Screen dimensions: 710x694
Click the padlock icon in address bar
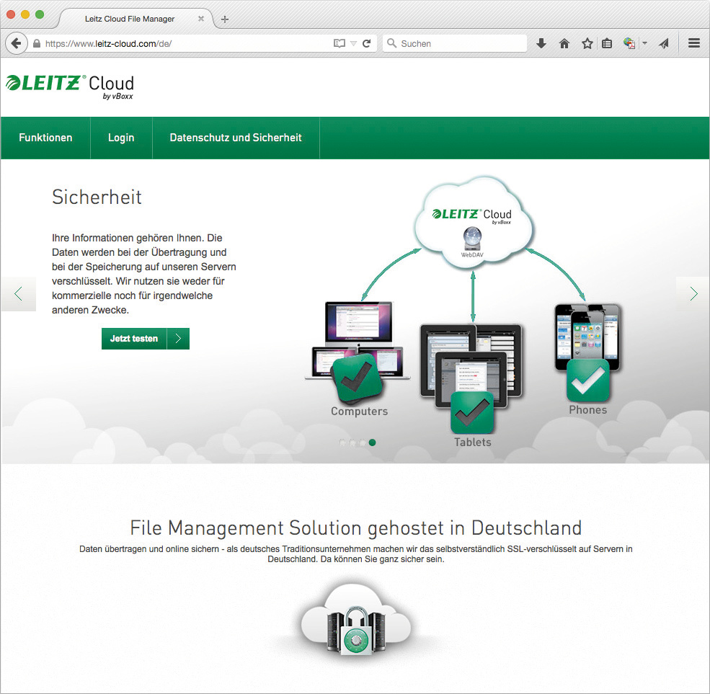pyautogui.click(x=37, y=43)
